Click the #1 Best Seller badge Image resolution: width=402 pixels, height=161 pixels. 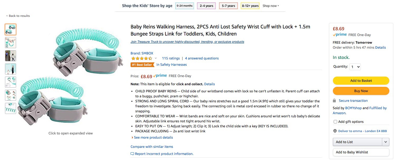pos(142,65)
